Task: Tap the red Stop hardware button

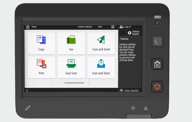Action: (x=157, y=87)
